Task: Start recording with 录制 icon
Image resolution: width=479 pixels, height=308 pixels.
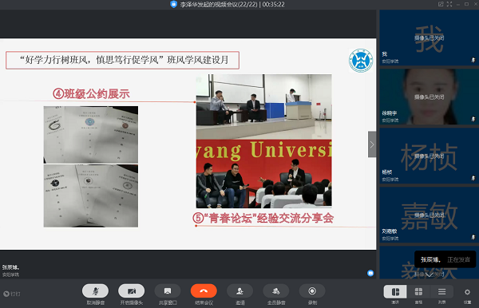Action: [x=312, y=291]
